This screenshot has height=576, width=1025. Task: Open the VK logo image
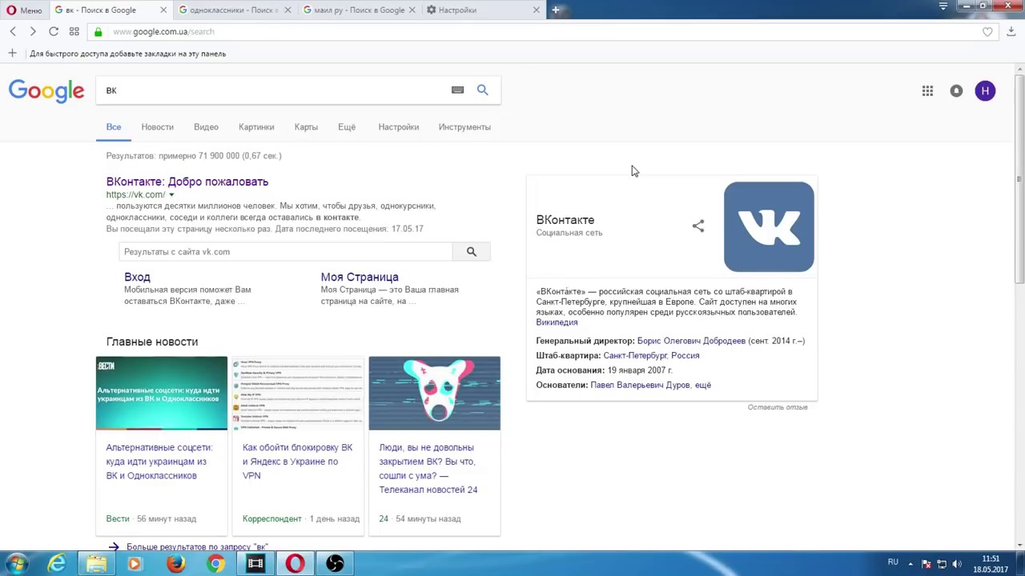769,227
